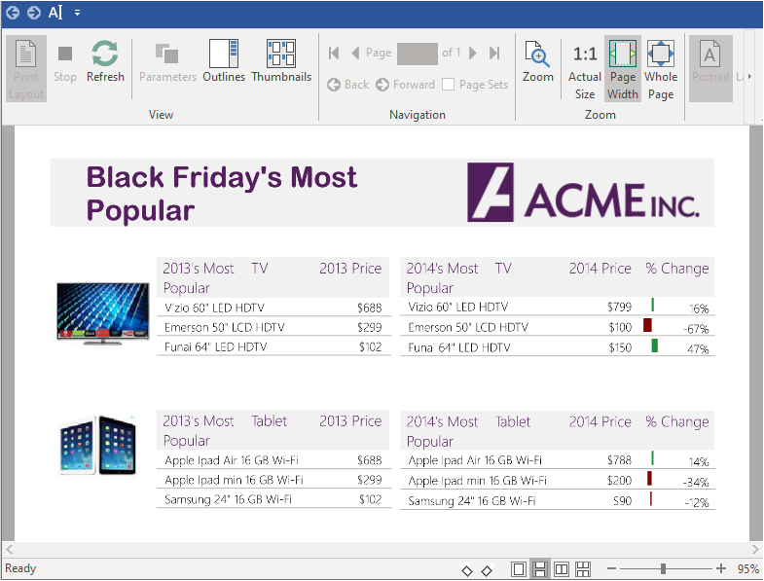Click the page number input field
764x581 pixels.
coord(417,54)
